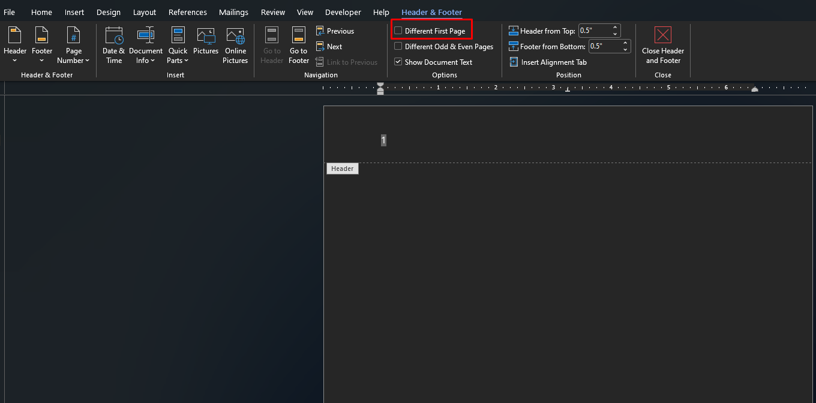Click the left indent marker on ruler

click(x=380, y=89)
